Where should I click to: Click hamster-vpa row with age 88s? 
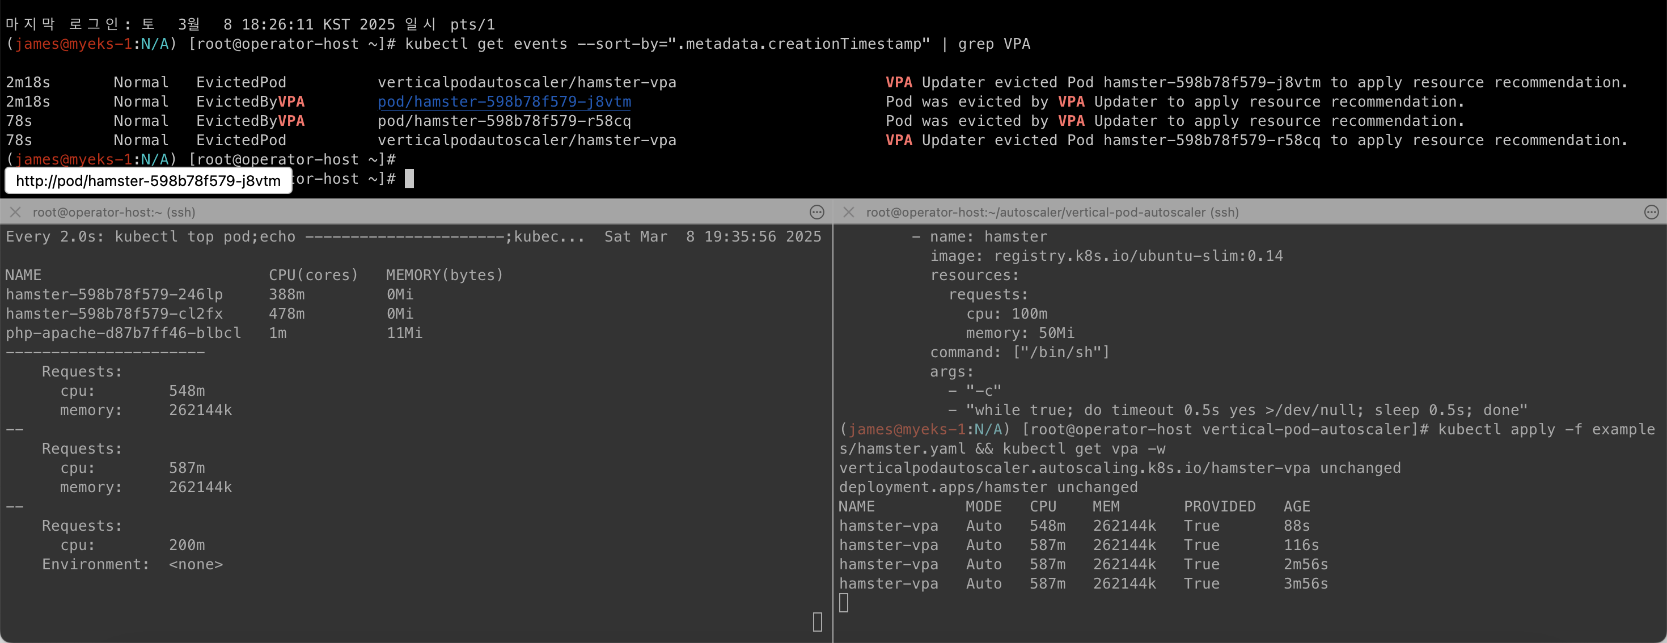click(x=888, y=526)
